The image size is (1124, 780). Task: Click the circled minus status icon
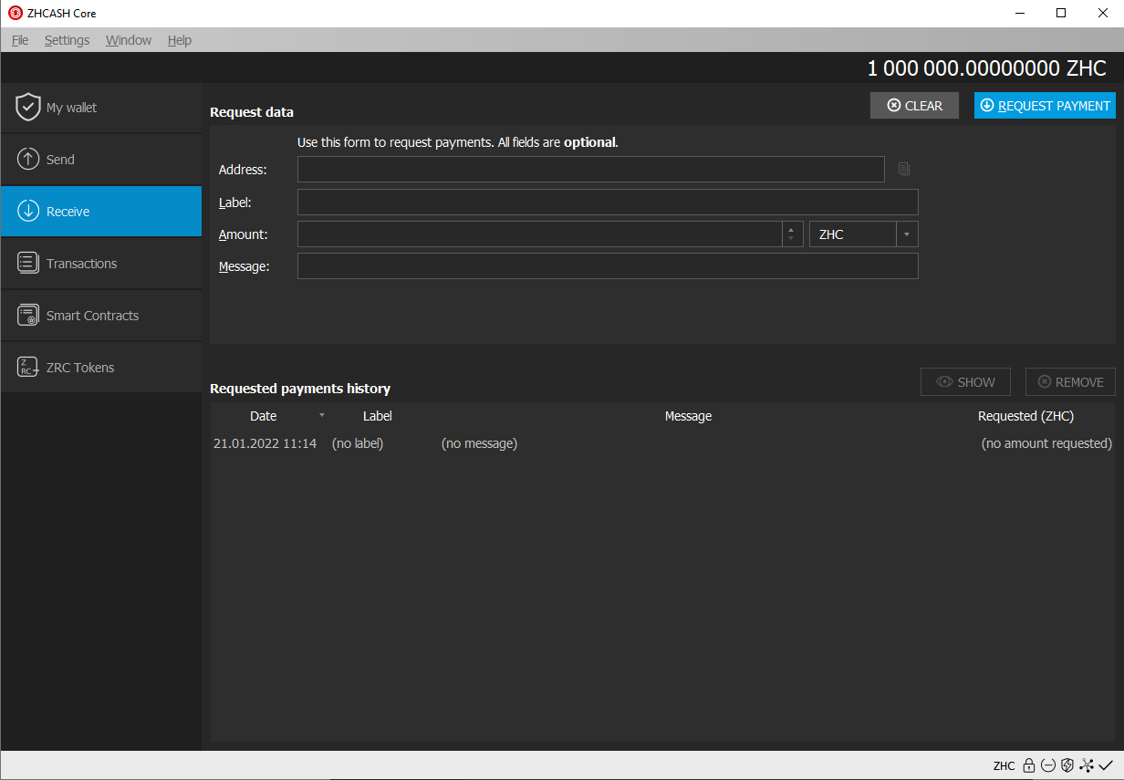(x=1048, y=765)
